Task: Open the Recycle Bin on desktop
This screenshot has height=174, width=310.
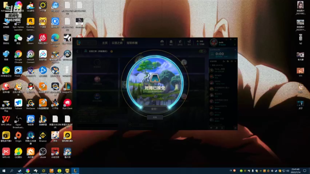Action: pos(6,39)
